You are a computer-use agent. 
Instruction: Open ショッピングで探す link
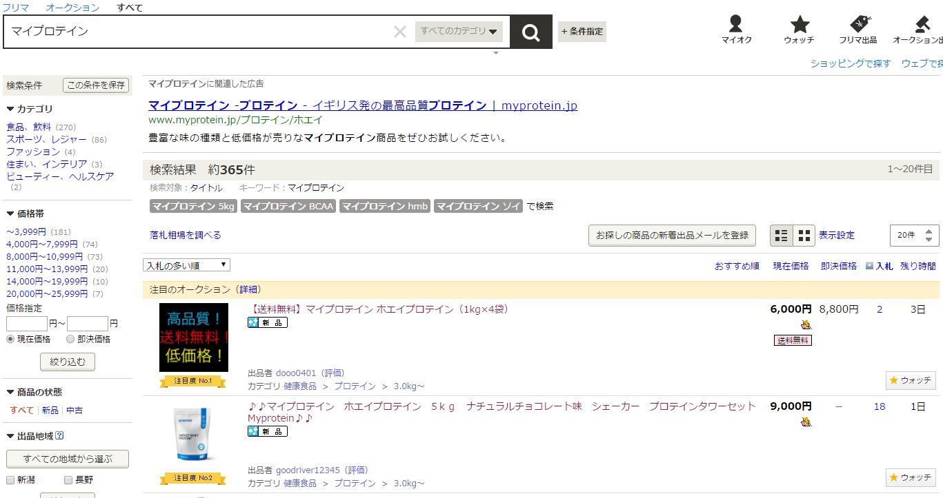coord(851,63)
